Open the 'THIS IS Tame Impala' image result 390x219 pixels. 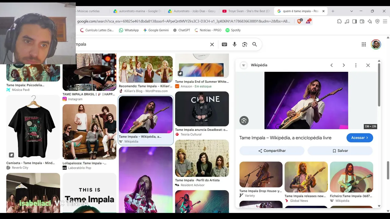click(89, 193)
